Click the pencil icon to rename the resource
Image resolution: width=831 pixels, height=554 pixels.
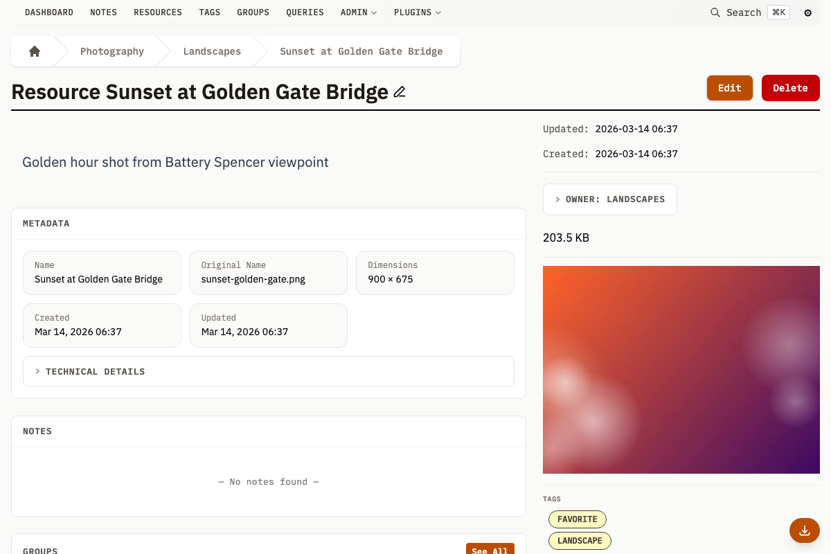[400, 91]
